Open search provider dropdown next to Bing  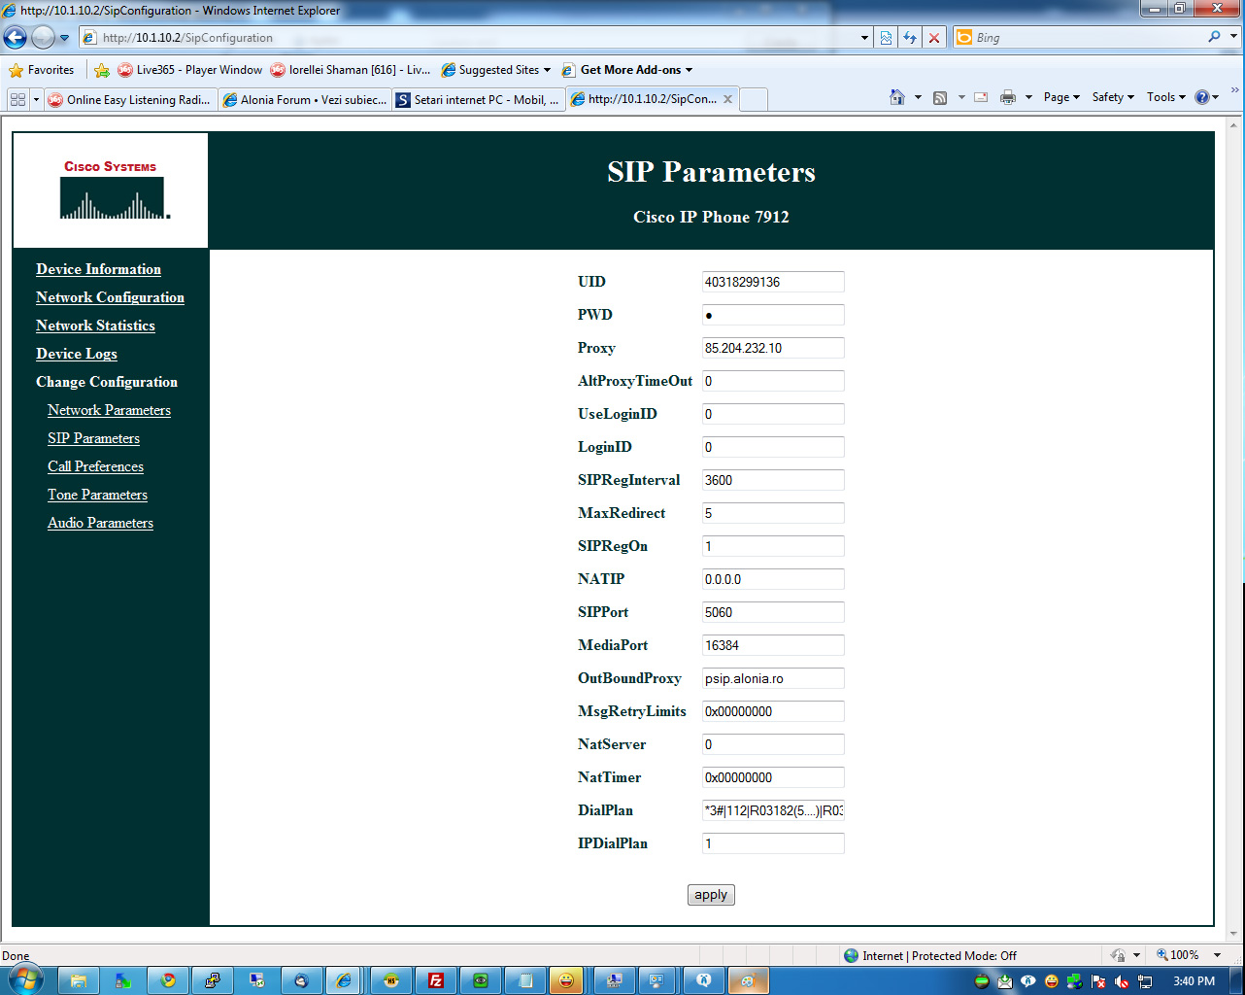point(1233,37)
